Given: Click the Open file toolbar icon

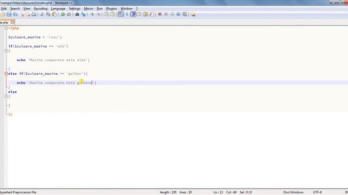Looking at the screenshot, I should tap(3, 15).
